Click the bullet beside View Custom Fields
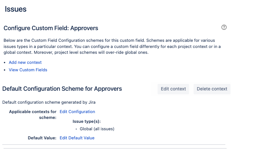261x163 pixels. [5, 70]
